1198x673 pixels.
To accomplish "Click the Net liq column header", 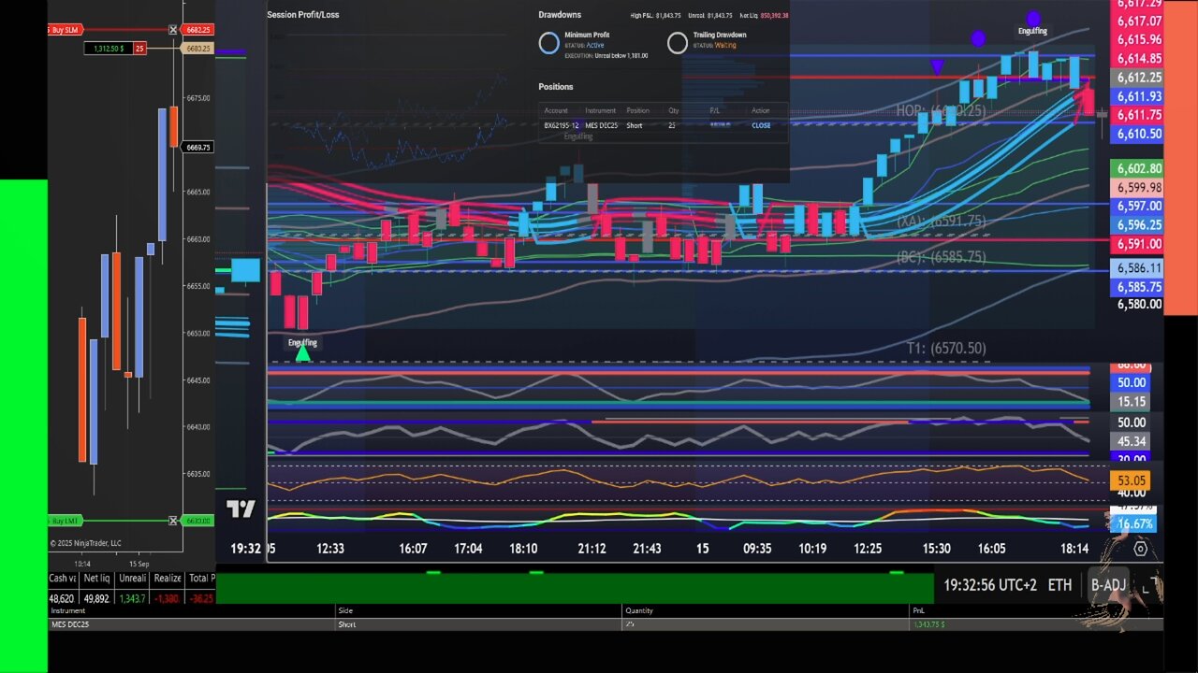I will (96, 578).
